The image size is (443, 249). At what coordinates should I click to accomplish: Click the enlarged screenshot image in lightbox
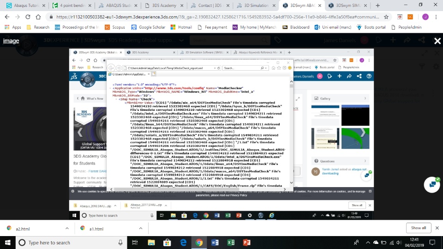[221, 134]
